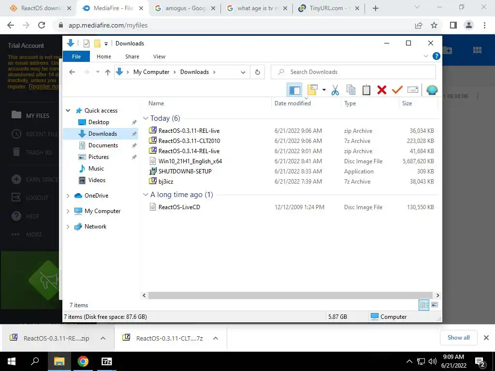
Task: Select Win10_21H1_English_x64 disc image
Action: pyautogui.click(x=190, y=161)
